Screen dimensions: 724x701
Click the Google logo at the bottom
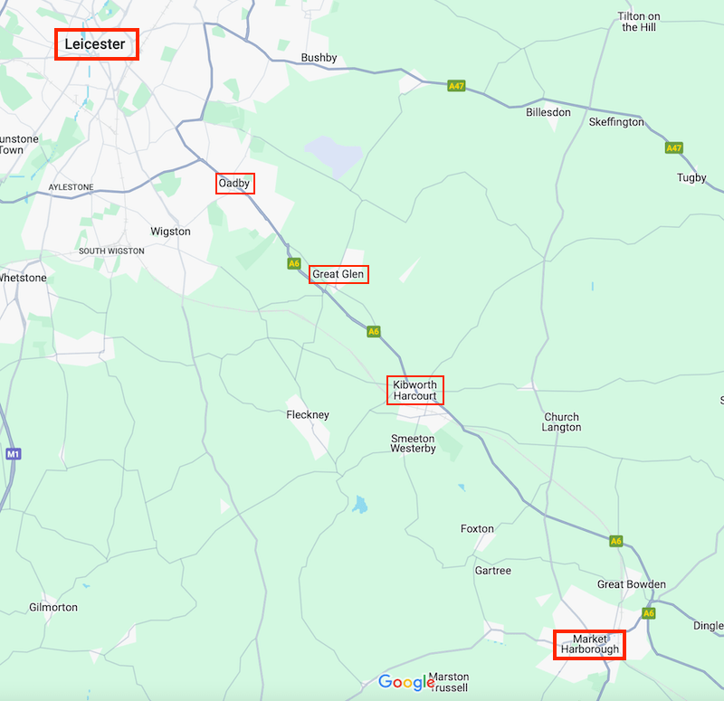[x=406, y=682]
